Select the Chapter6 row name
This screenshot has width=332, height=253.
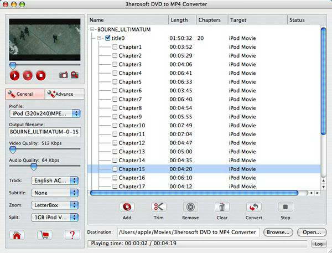tap(130, 90)
